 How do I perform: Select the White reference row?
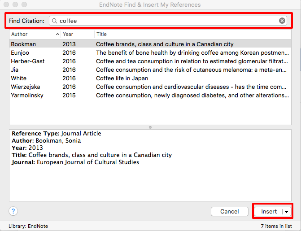(150, 78)
